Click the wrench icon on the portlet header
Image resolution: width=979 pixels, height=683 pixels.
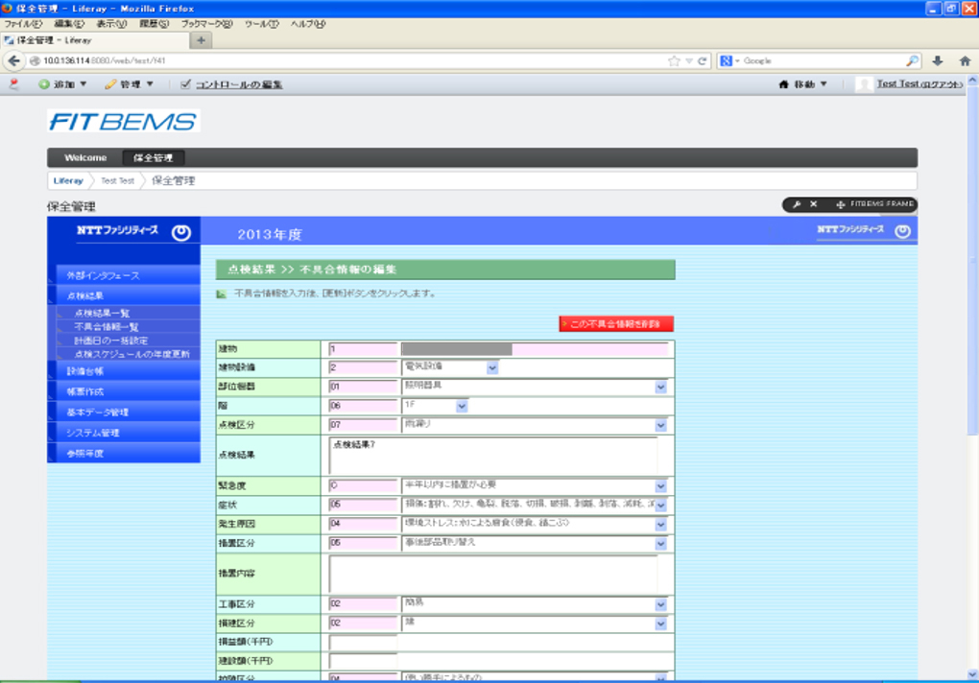point(797,204)
